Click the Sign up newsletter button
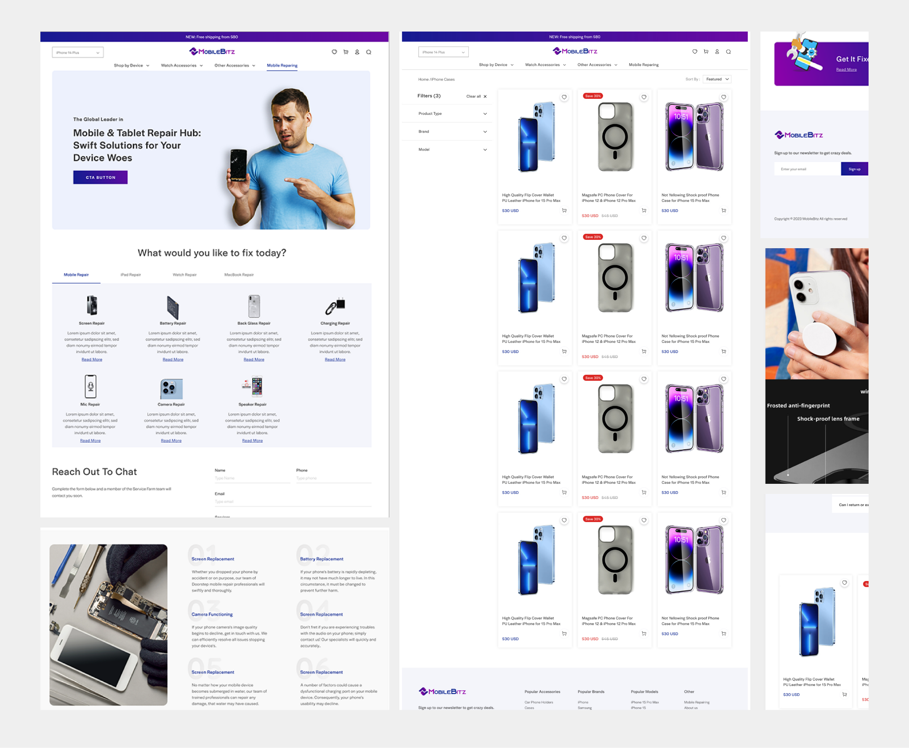 [x=854, y=170]
